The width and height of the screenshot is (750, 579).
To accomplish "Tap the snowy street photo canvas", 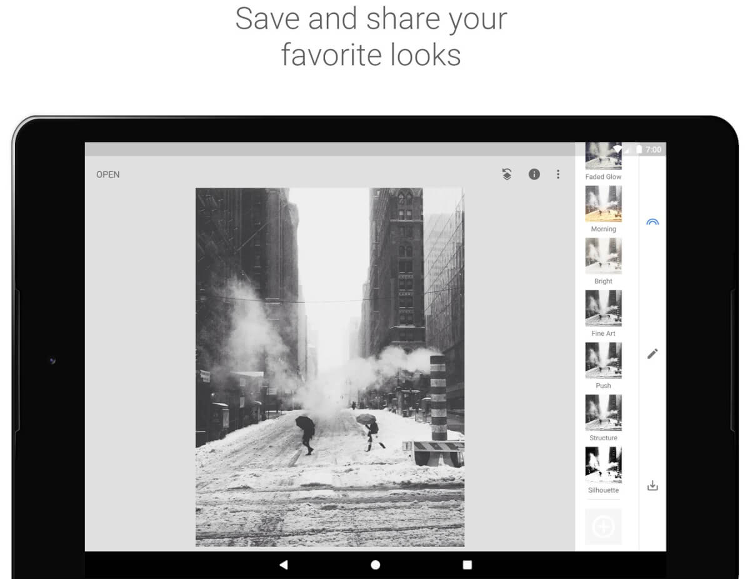I will point(329,367).
